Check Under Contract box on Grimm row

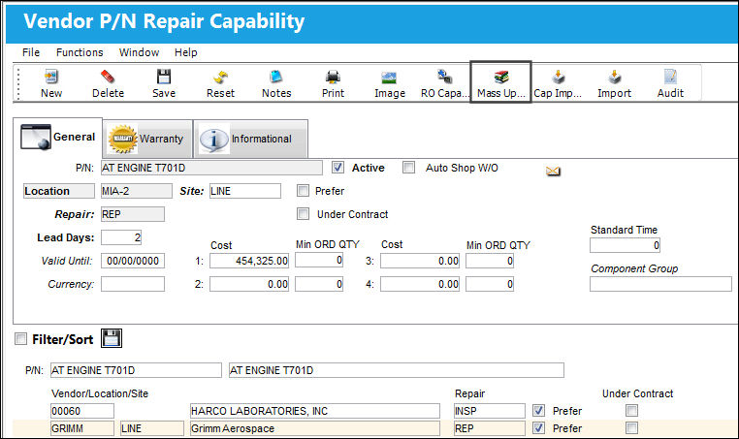click(x=632, y=427)
